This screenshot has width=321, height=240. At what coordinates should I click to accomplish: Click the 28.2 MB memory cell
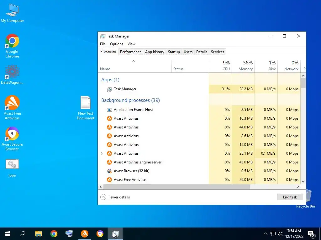(243, 89)
